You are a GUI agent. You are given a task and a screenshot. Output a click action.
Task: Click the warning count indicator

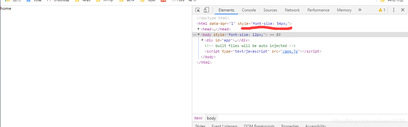tap(382, 10)
